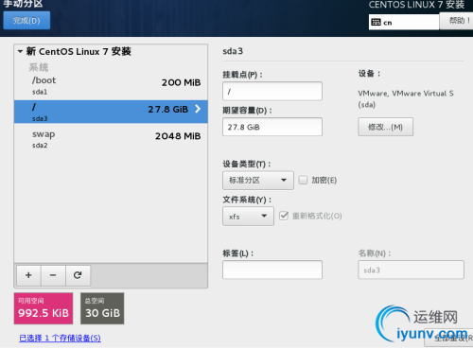This screenshot has height=349, width=473.
Task: Click the reload storage configuration icon
Action: point(78,275)
